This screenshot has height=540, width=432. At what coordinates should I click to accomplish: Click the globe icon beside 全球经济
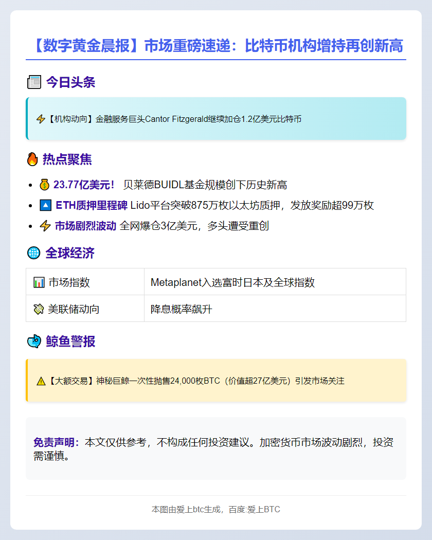pos(33,253)
